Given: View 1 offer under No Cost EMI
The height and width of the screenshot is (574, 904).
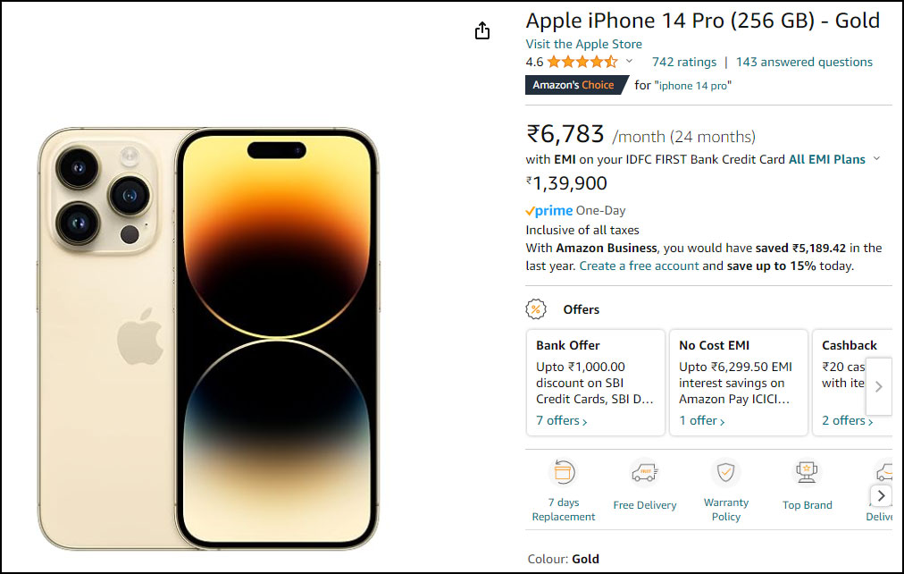Looking at the screenshot, I should (x=701, y=420).
